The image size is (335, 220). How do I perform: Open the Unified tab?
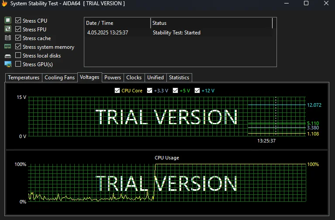155,78
